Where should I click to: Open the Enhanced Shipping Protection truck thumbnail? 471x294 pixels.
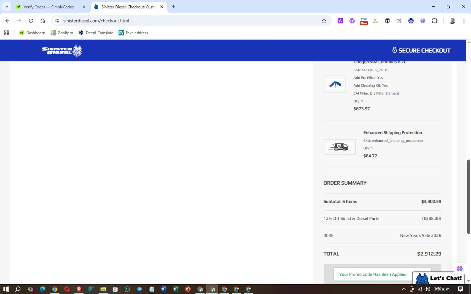(x=339, y=147)
